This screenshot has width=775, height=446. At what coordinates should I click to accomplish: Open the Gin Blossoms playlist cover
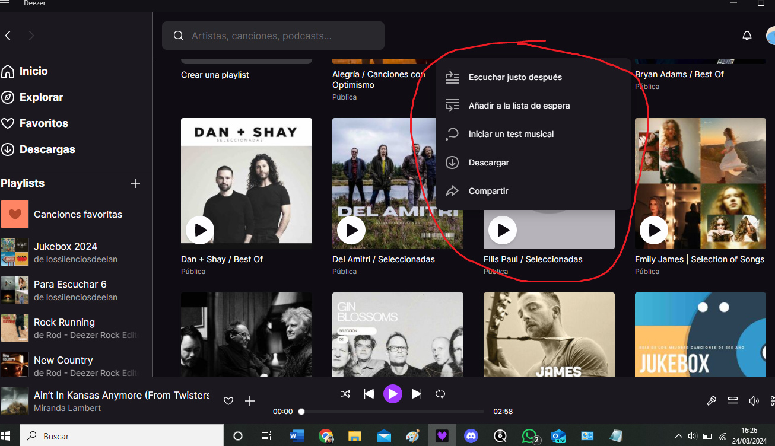pos(398,334)
